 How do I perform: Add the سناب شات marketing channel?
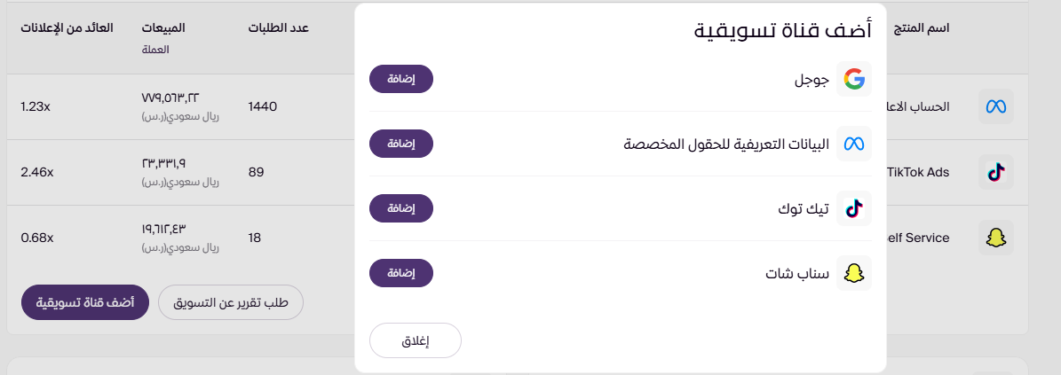[x=401, y=273]
